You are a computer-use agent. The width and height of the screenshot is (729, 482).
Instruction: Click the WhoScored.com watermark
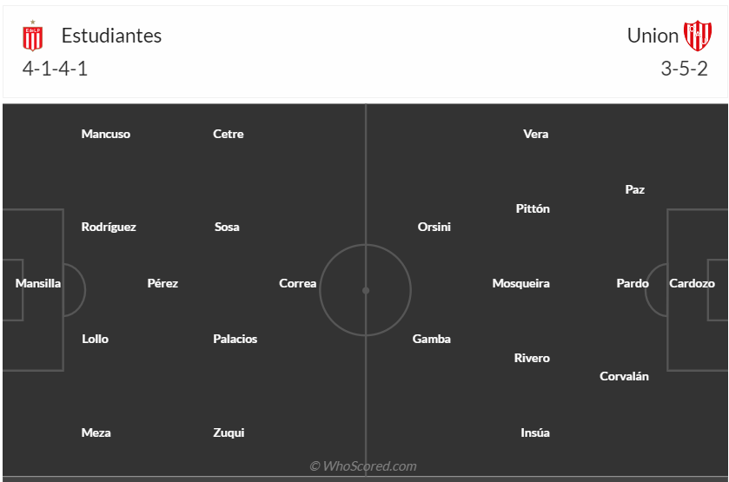(x=363, y=466)
